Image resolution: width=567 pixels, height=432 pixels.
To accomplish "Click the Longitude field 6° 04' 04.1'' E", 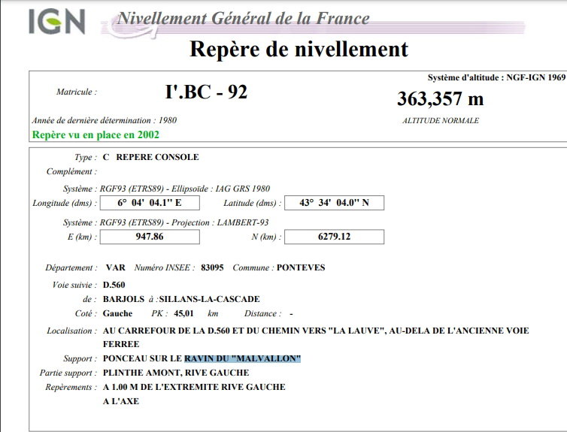I will pyautogui.click(x=150, y=203).
